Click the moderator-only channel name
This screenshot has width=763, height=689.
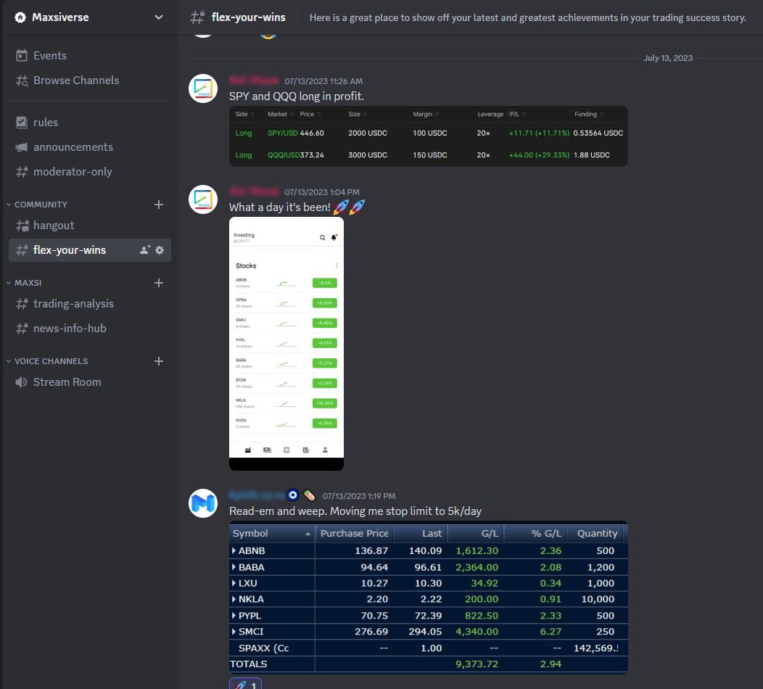tap(73, 172)
